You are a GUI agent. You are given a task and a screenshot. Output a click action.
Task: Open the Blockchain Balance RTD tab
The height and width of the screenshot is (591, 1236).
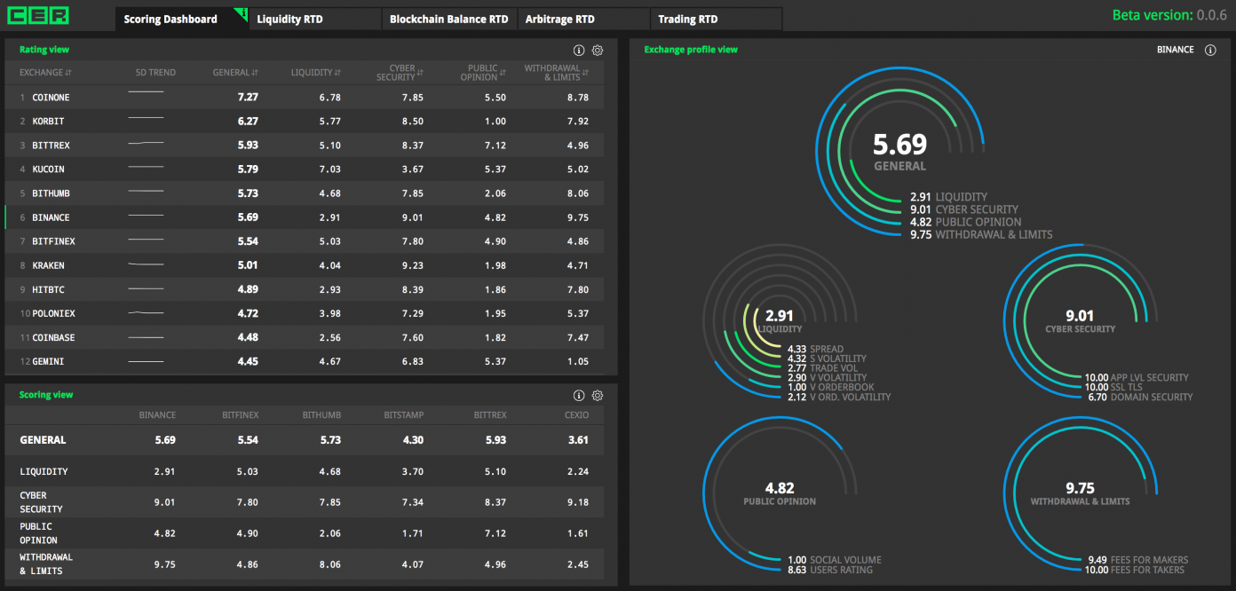(x=448, y=20)
